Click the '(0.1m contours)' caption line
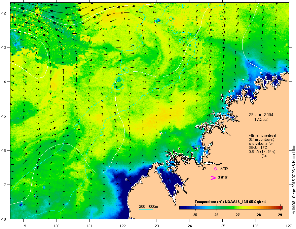The image size is (296, 229). click(261, 140)
